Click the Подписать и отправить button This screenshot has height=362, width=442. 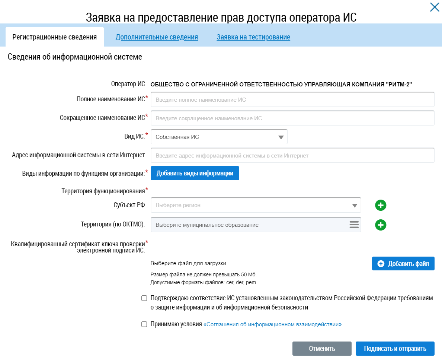pyautogui.click(x=395, y=349)
